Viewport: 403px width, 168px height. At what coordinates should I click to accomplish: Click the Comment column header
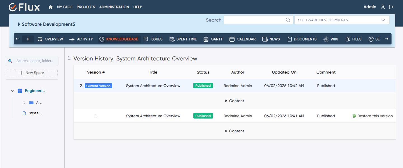(326, 72)
